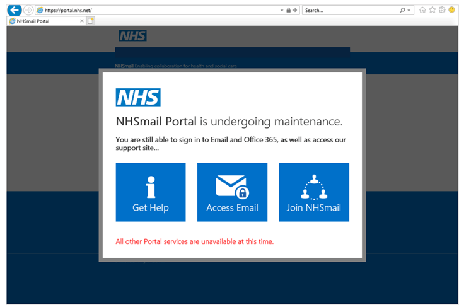Click the smiley feedback icon

[451, 10]
